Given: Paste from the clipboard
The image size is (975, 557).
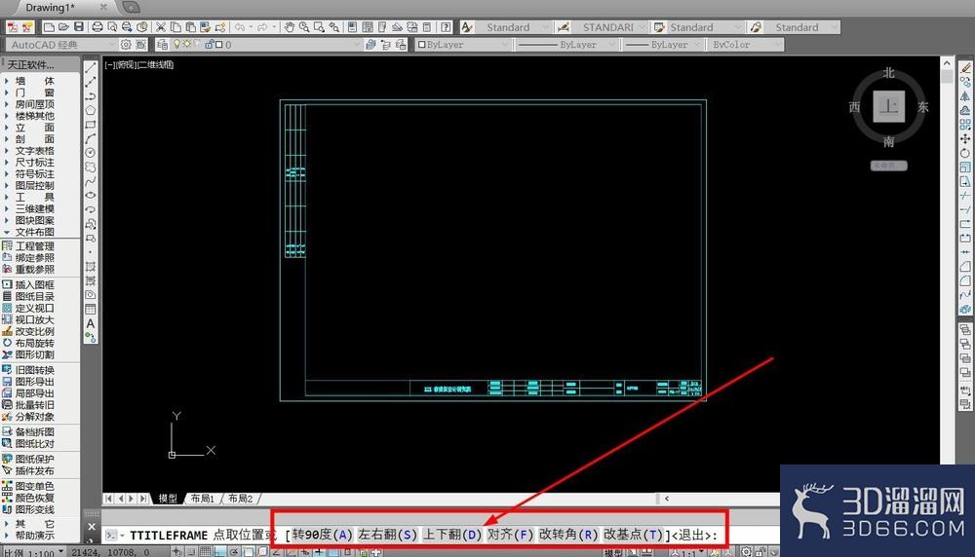Looking at the screenshot, I should pyautogui.click(x=190, y=27).
